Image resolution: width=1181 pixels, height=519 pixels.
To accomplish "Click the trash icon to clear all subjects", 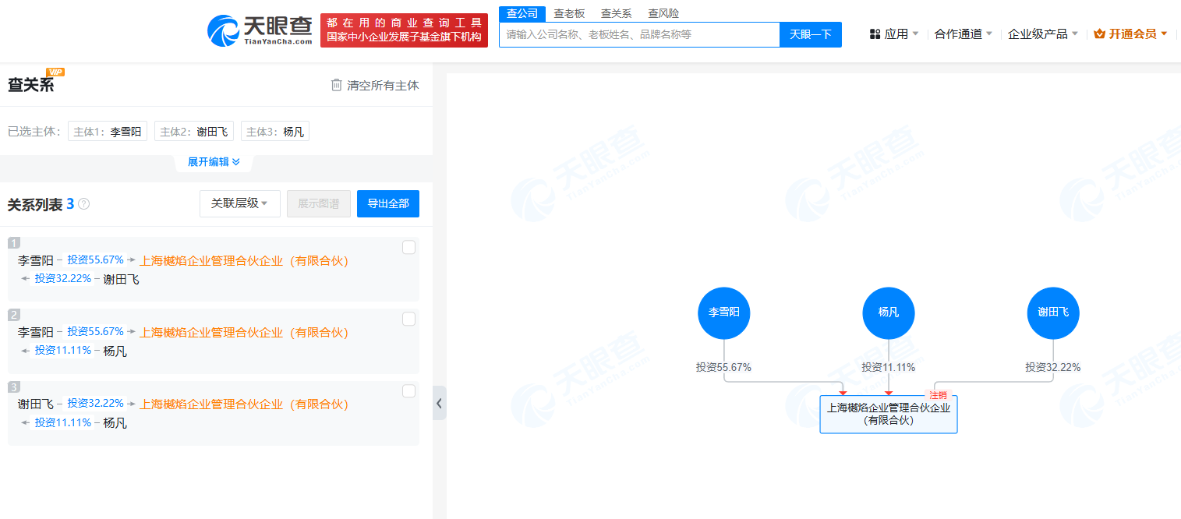I will [x=337, y=85].
